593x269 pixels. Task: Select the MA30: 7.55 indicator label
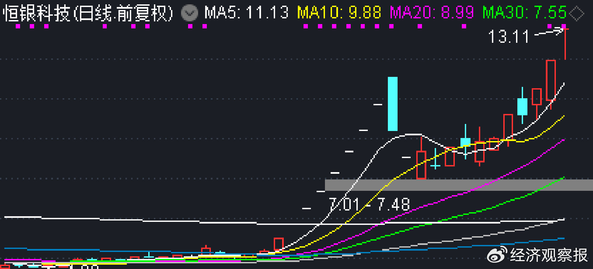pos(524,13)
